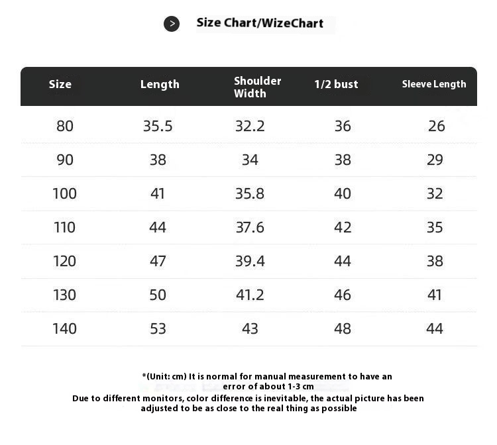Viewport: 497px width, 445px height.
Task: Click the 1/2 bust column header
Action: tap(336, 84)
